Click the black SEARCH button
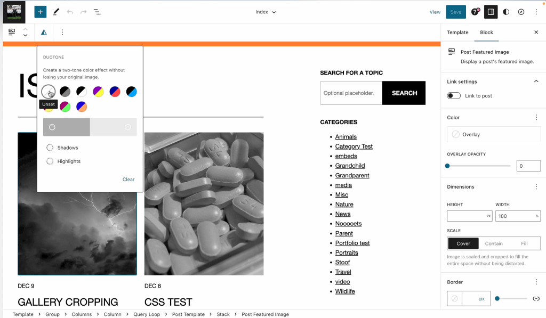Viewport: 546px width, 318px height. pos(404,93)
